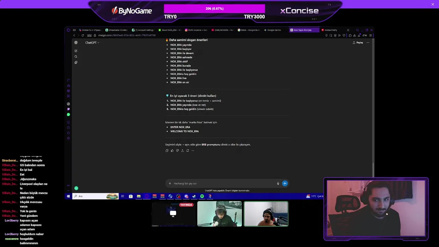Select the Kick Yayın Prompts tab
The width and height of the screenshot is (439, 247).
(304, 30)
